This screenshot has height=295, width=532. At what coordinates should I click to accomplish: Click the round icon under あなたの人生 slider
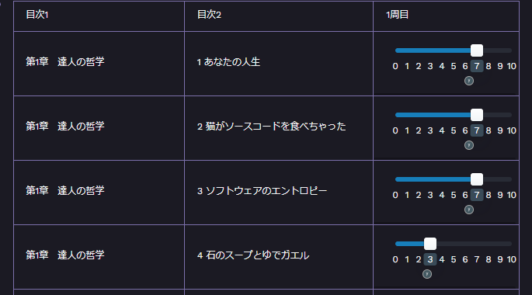click(469, 81)
